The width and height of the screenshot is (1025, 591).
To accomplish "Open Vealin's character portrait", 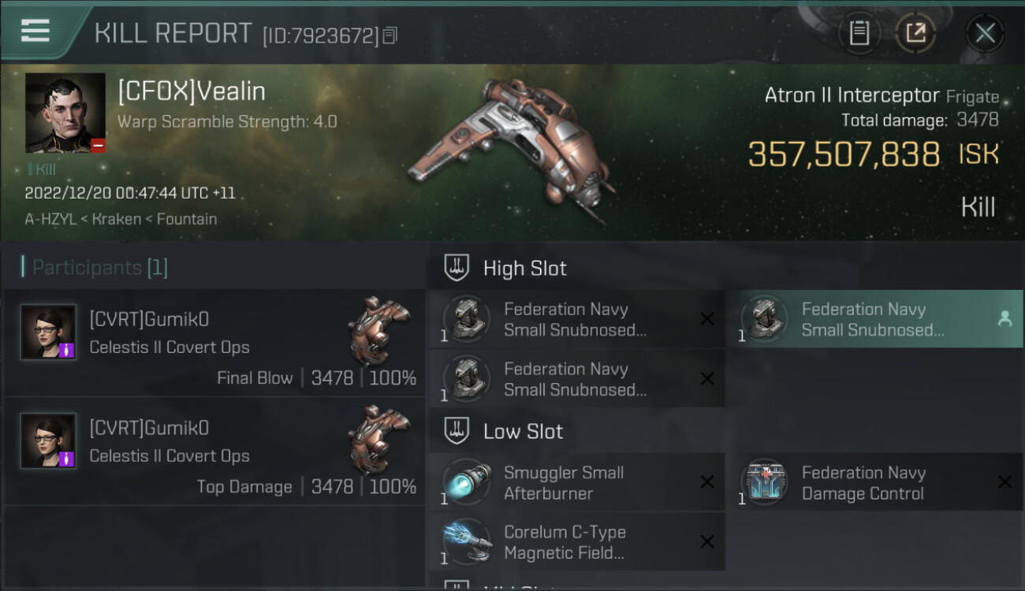I will pos(65,113).
